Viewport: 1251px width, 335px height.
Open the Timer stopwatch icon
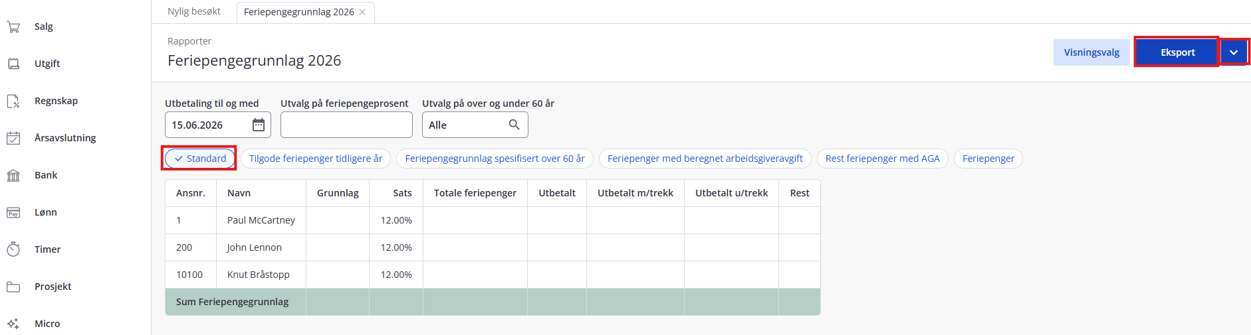(x=13, y=249)
